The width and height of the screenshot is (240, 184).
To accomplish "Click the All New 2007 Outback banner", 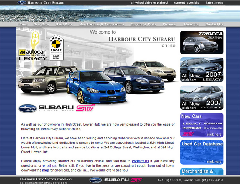I will (202, 98).
